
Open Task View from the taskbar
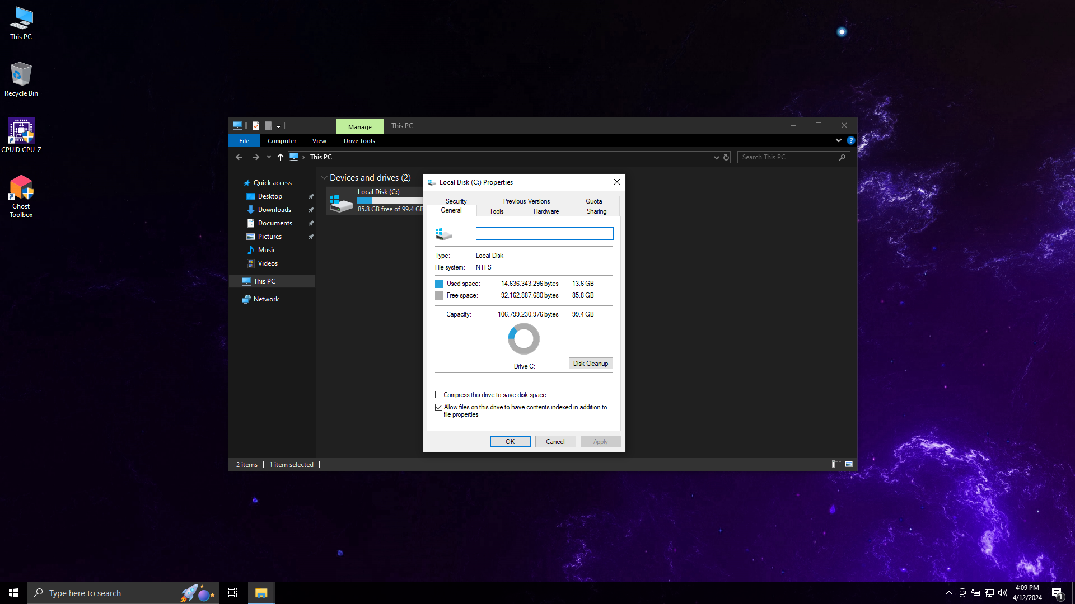(x=233, y=593)
